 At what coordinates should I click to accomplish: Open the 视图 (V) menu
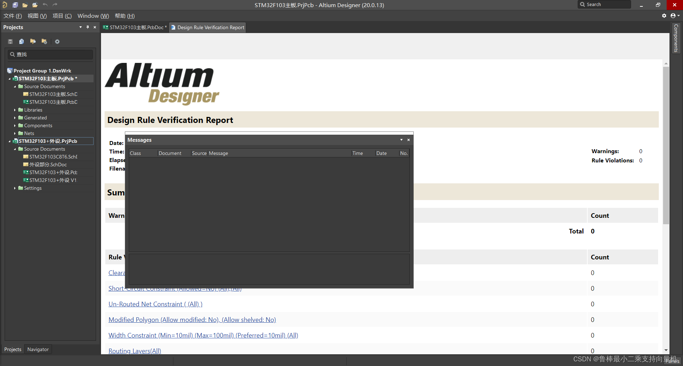pos(37,16)
